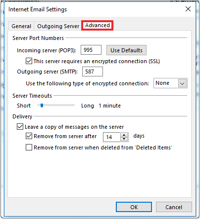
Task: Click the server timeout slider thumb
Action: (x=42, y=106)
